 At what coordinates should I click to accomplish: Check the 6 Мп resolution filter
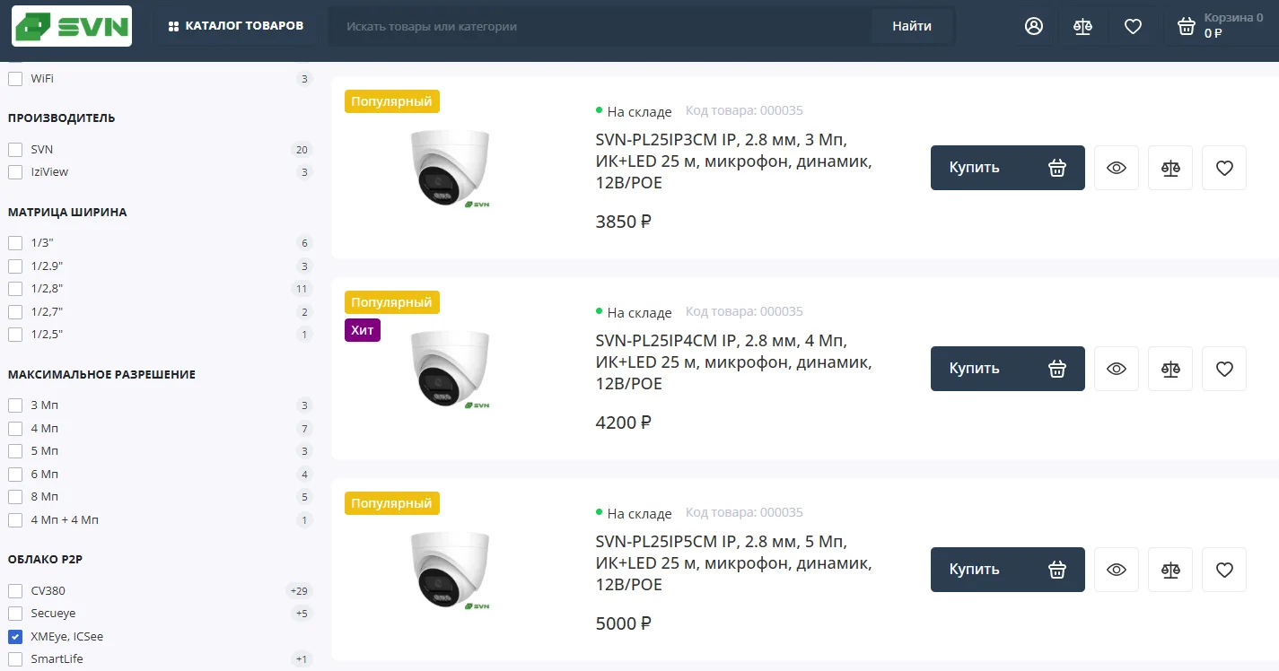[15, 475]
